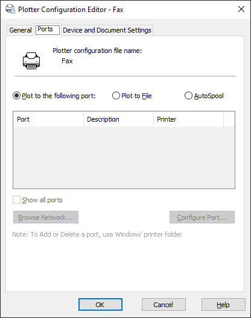Click the Browse Network button
Image resolution: width=251 pixels, height=318 pixels.
pyautogui.click(x=46, y=217)
